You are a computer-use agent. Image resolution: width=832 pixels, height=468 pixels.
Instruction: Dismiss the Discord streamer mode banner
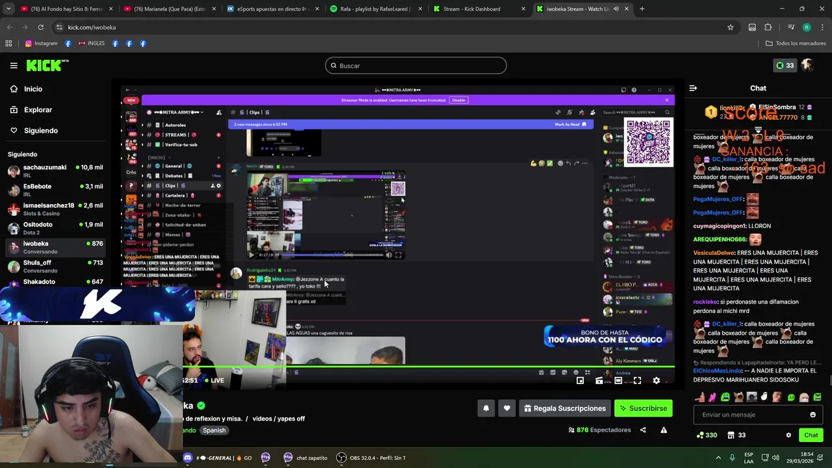click(666, 100)
